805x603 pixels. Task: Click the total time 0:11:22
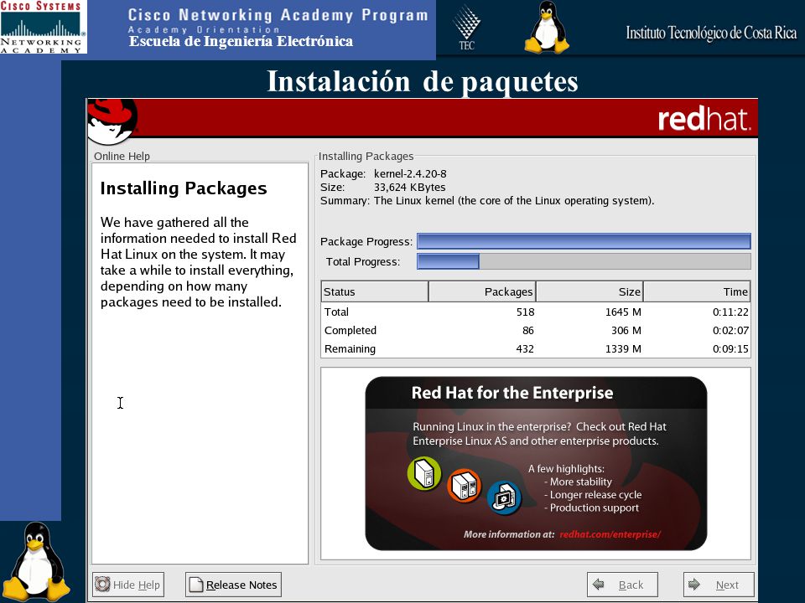click(730, 312)
